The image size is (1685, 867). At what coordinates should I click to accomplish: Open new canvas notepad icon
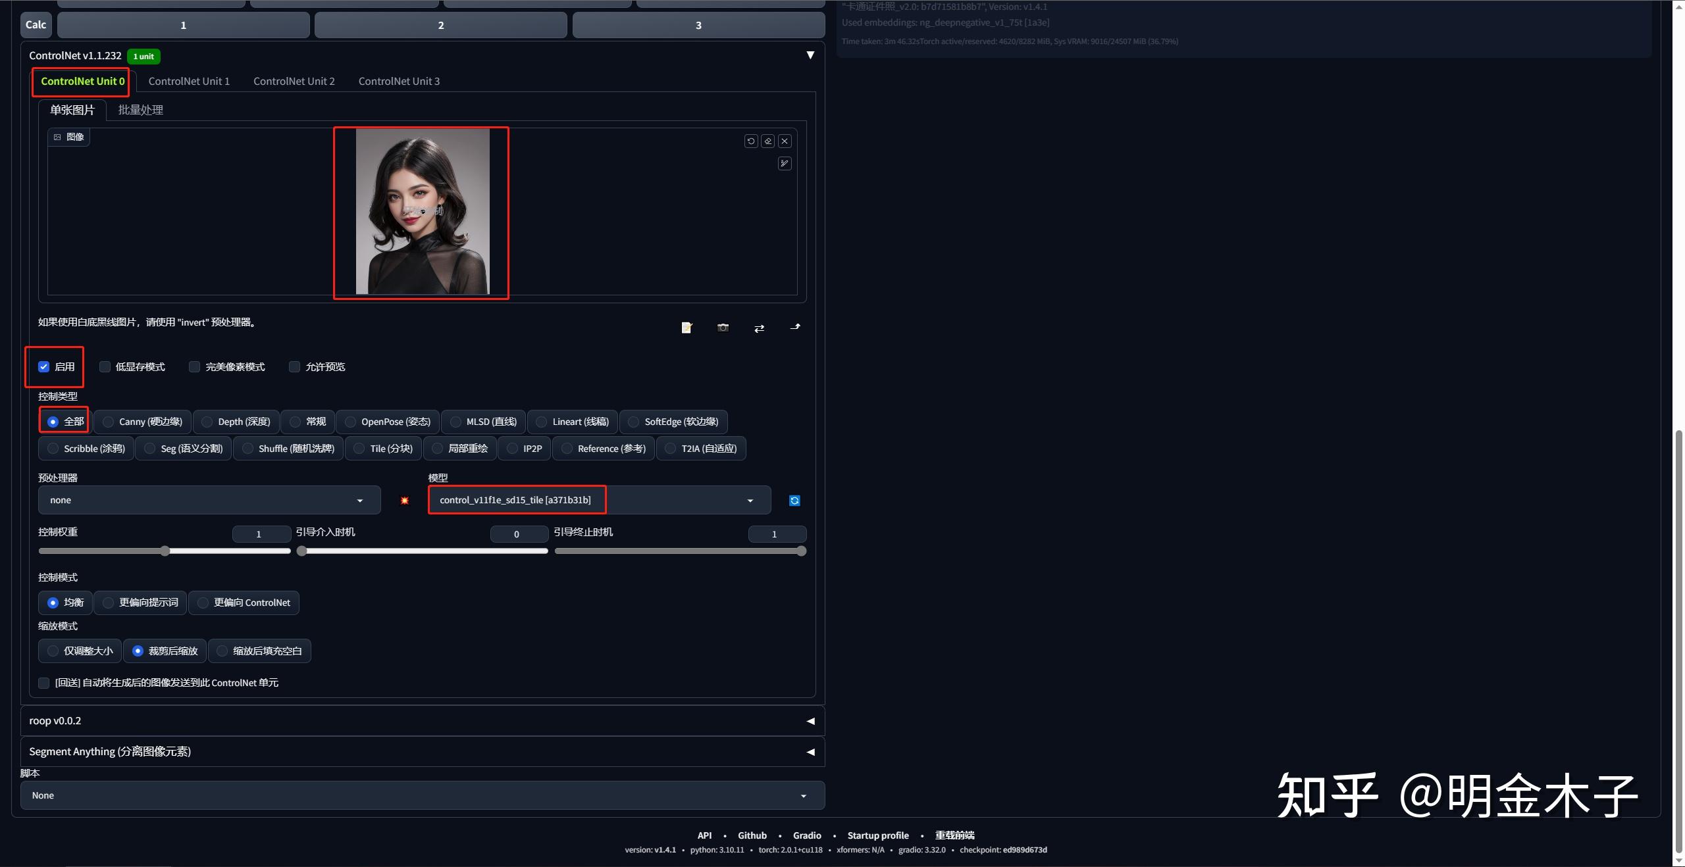click(687, 328)
